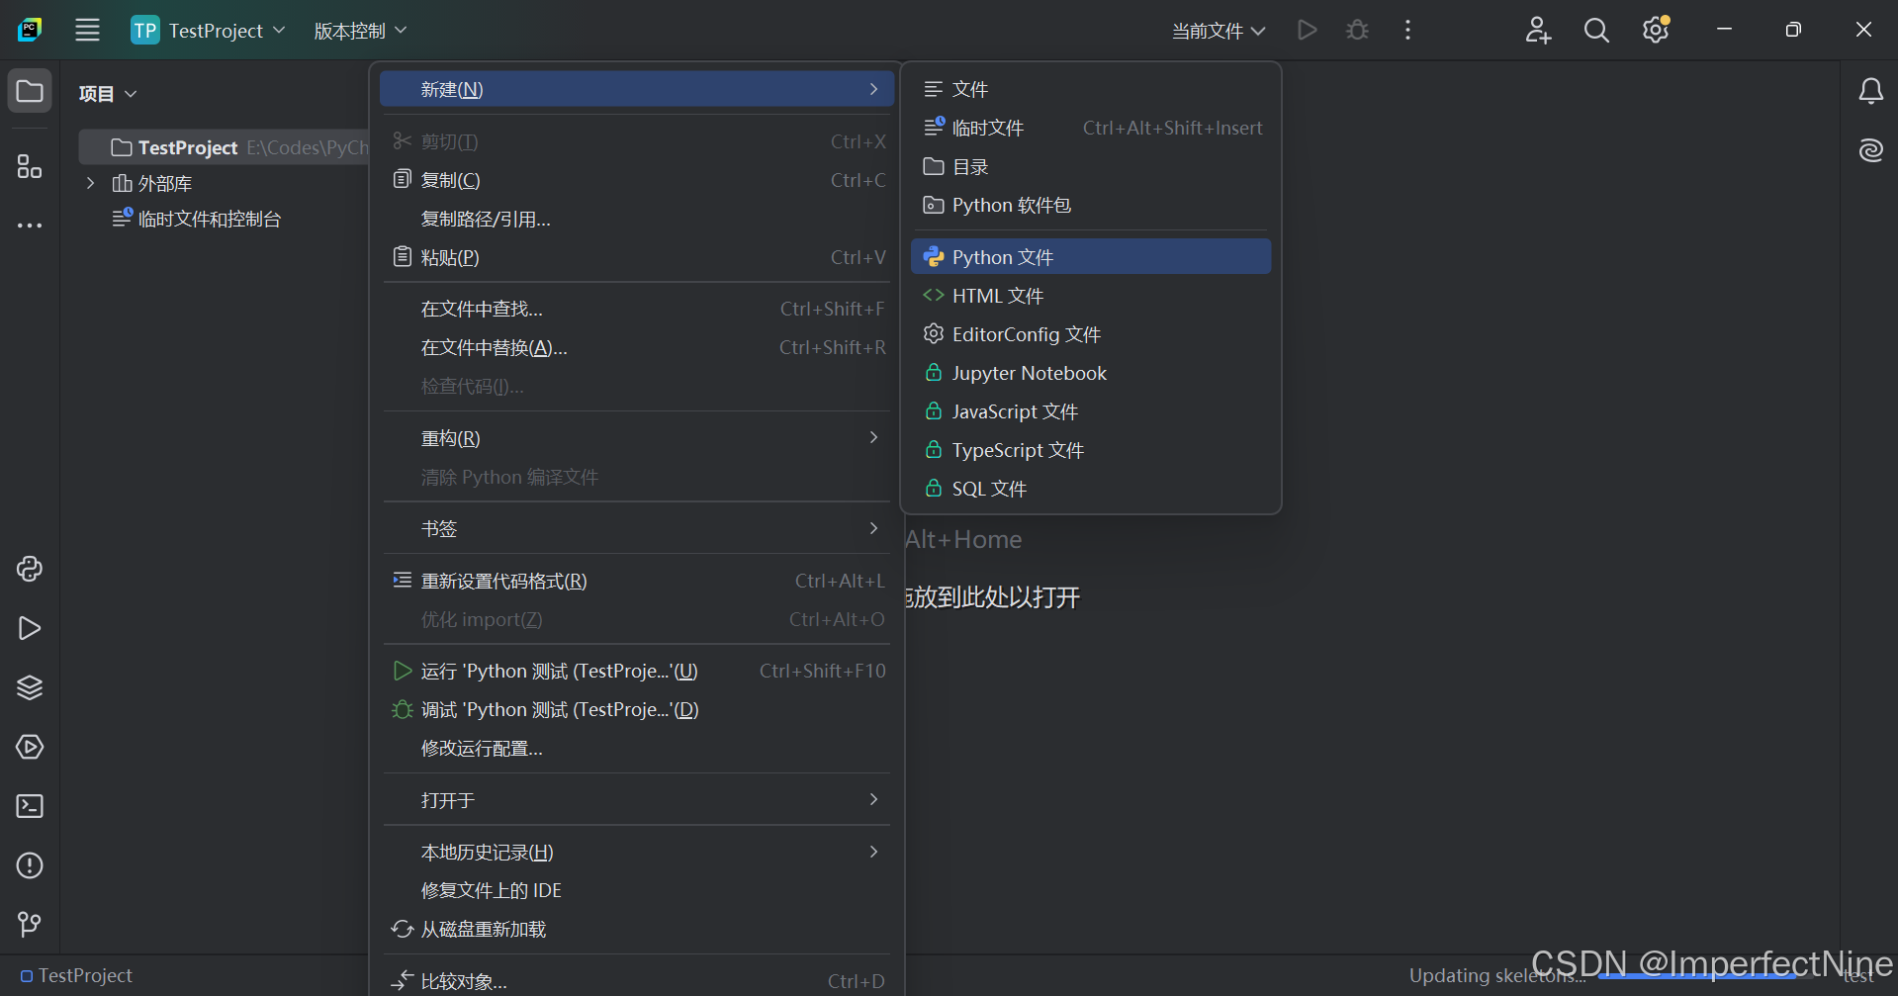The image size is (1898, 996).
Task: Run 'Python 测试' via 运行 menu entry
Action: (637, 671)
